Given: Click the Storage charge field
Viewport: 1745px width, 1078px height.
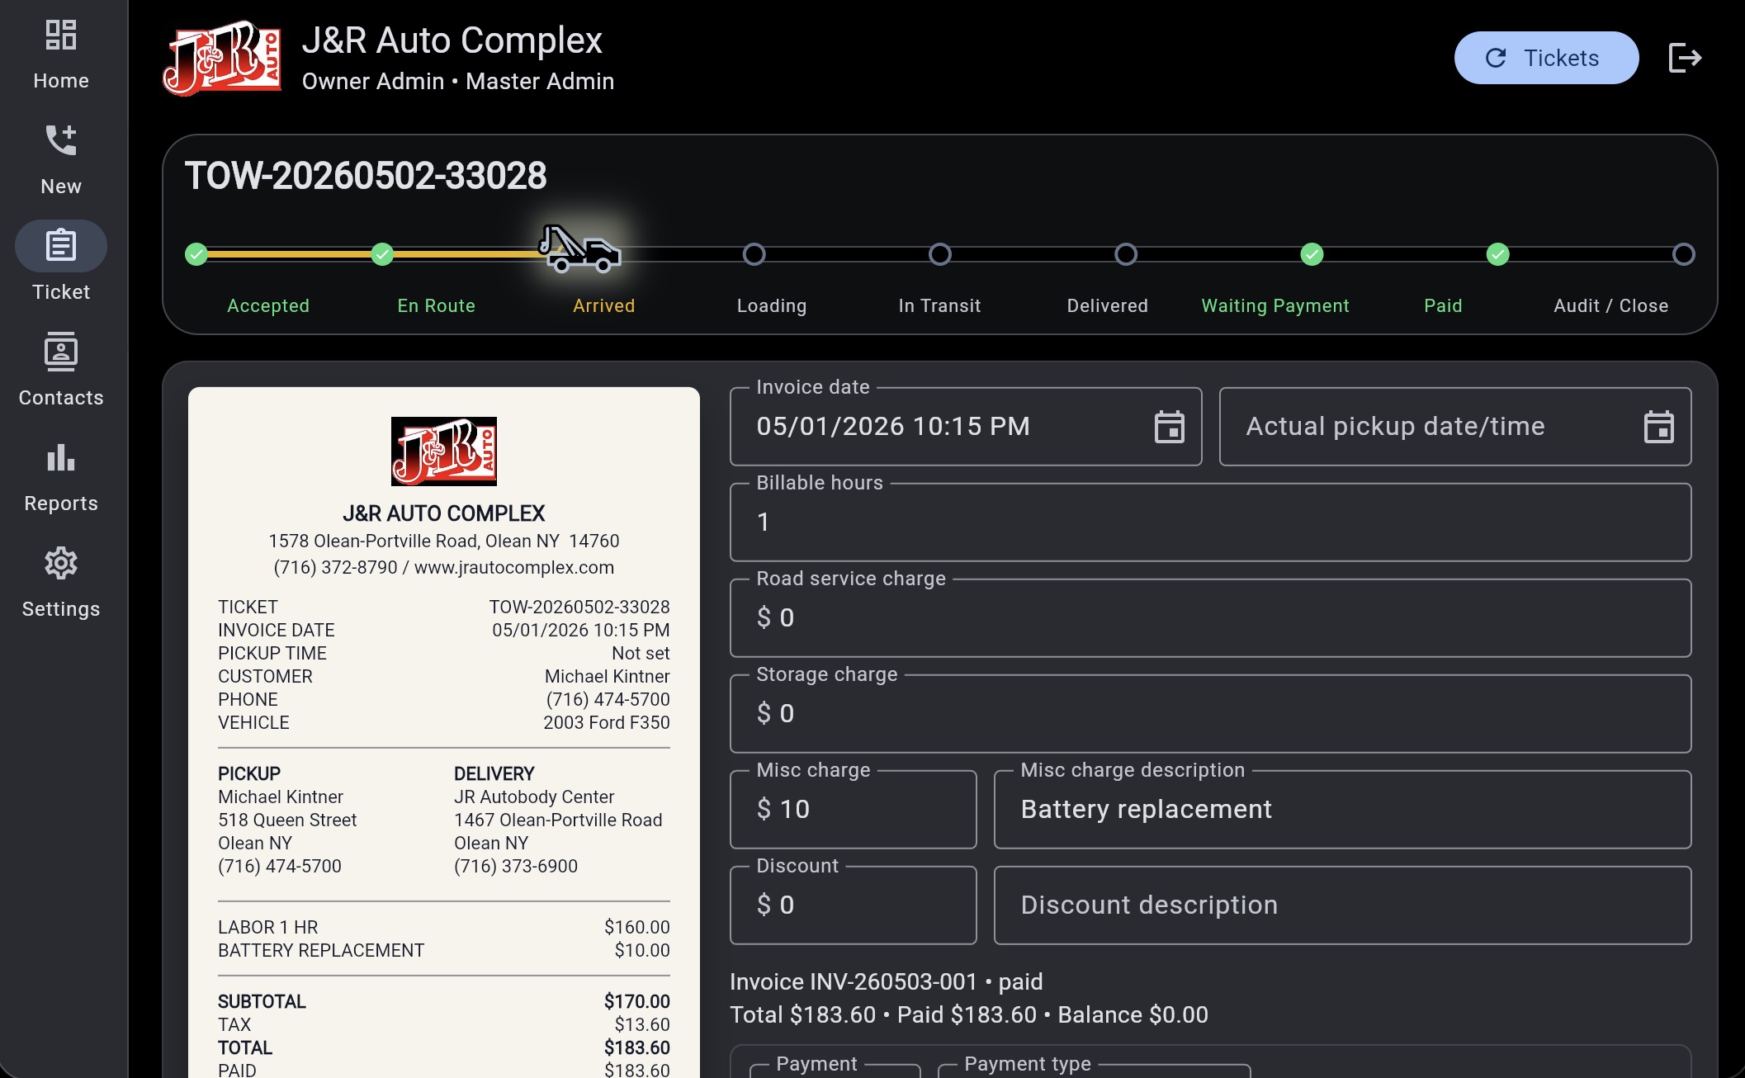Looking at the screenshot, I should [x=1211, y=714].
